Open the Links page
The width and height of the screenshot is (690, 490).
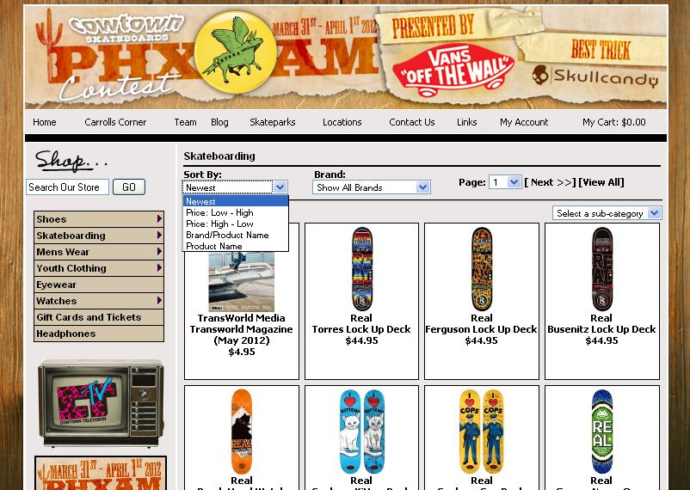pyautogui.click(x=467, y=122)
